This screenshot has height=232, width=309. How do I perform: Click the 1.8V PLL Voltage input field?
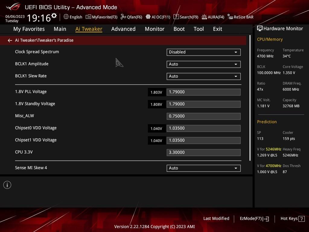click(x=204, y=92)
